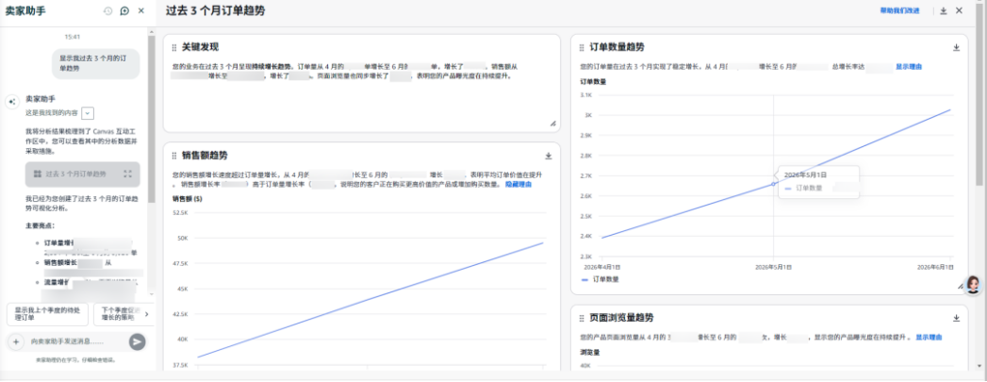
Task: Click the 2026年5月1日 data point on chart
Action: pyautogui.click(x=774, y=184)
